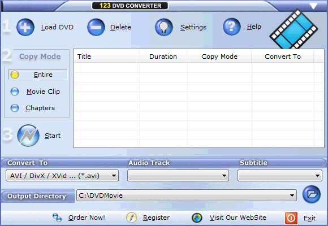This screenshot has width=328, height=226.
Task: Click the Movie Clip label text
Action: [43, 92]
